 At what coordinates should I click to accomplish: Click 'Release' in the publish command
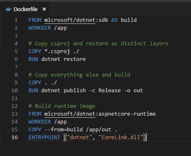[x=110, y=91]
